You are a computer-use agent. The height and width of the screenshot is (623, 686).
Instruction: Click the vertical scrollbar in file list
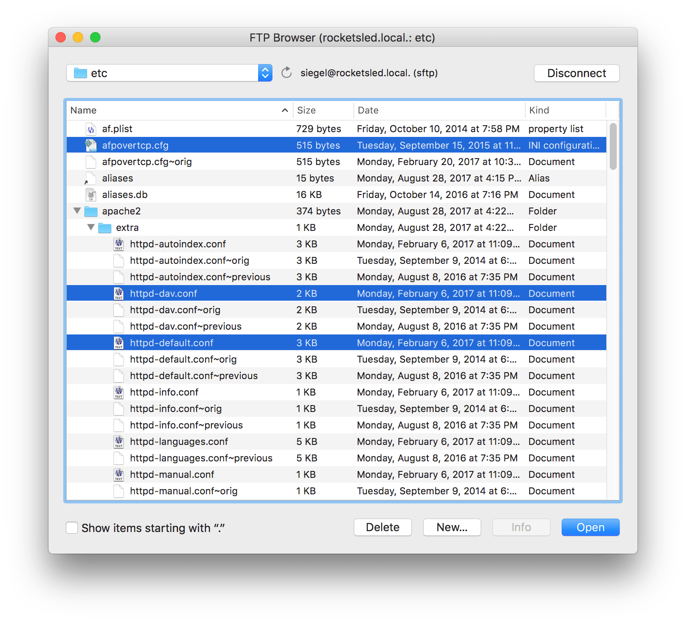pos(613,146)
